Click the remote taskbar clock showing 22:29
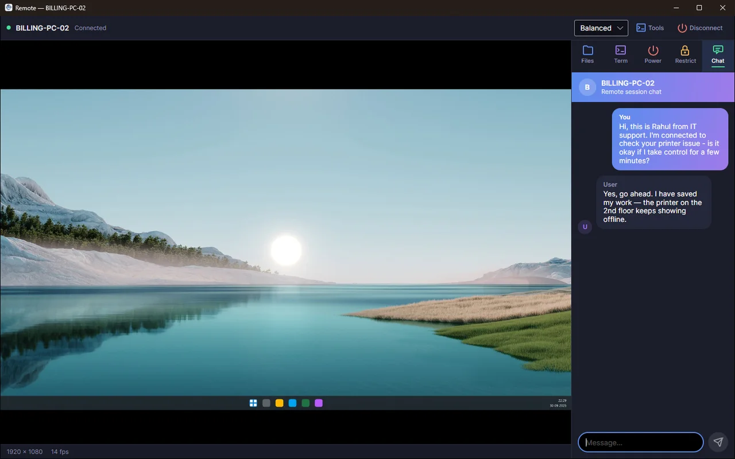Viewport: 735px width, 459px height. point(558,403)
